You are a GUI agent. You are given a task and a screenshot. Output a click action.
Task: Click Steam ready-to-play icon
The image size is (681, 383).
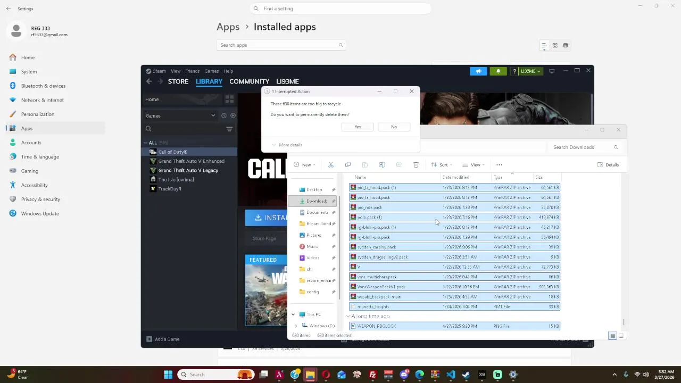[x=233, y=115]
